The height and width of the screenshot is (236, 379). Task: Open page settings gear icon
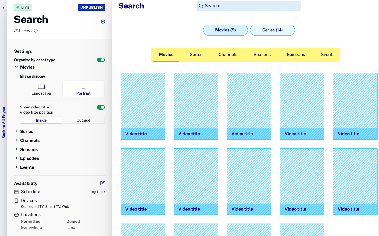(x=103, y=22)
